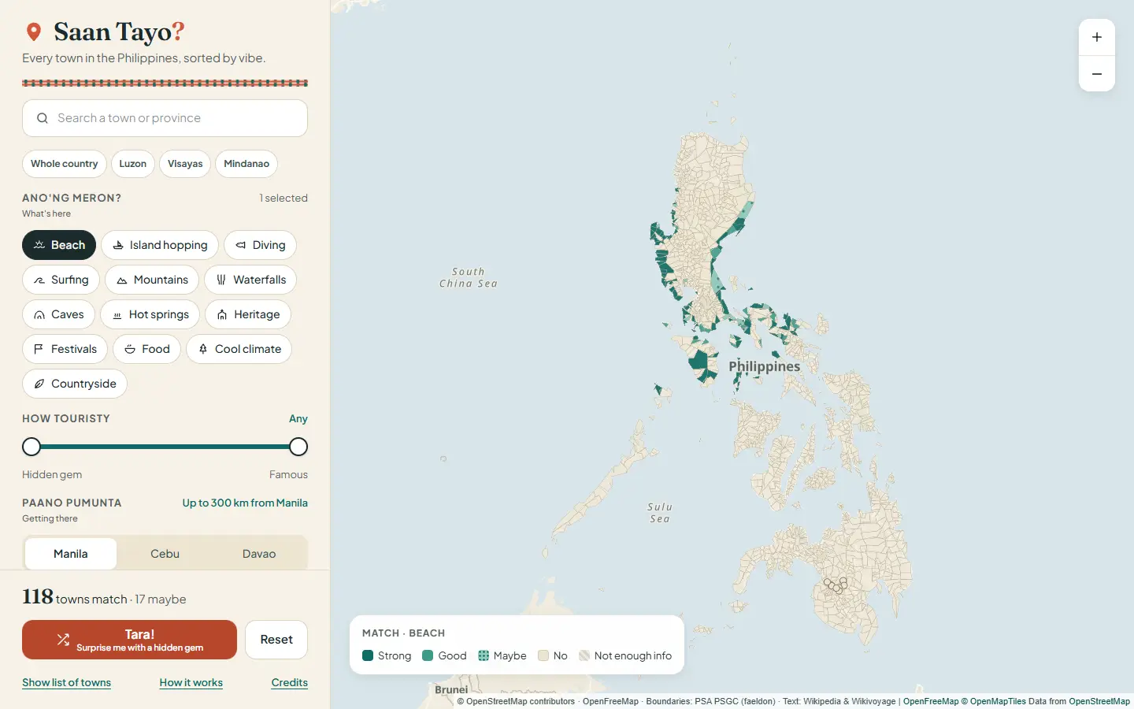
Task: Enable the Mountains filter
Action: (152, 280)
